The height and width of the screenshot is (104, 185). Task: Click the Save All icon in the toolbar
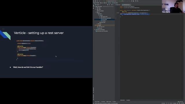coord(95,1)
